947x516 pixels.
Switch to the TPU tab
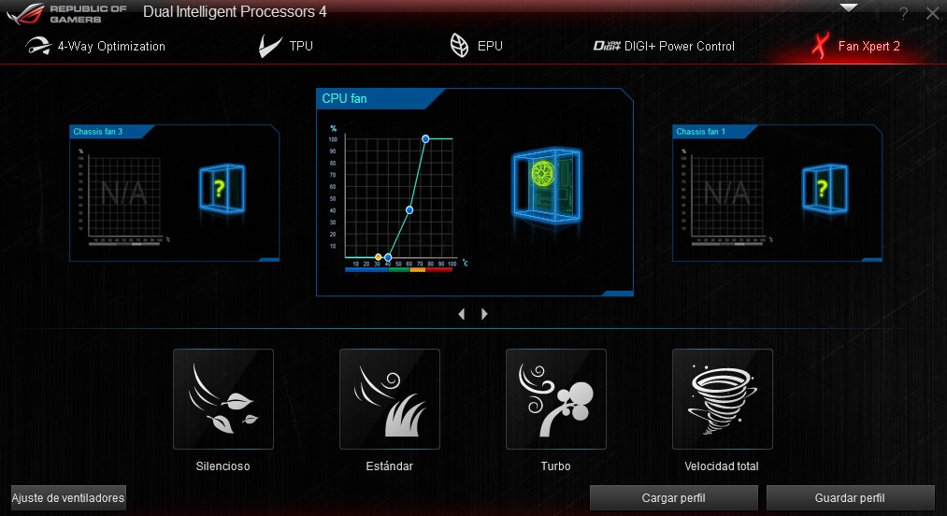tap(286, 47)
